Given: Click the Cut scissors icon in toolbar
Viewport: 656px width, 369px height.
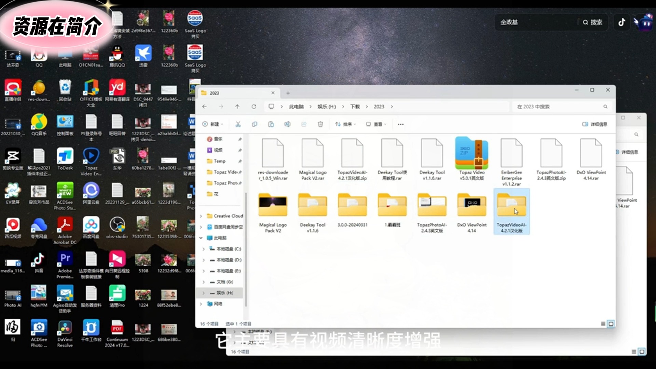Looking at the screenshot, I should click(238, 124).
